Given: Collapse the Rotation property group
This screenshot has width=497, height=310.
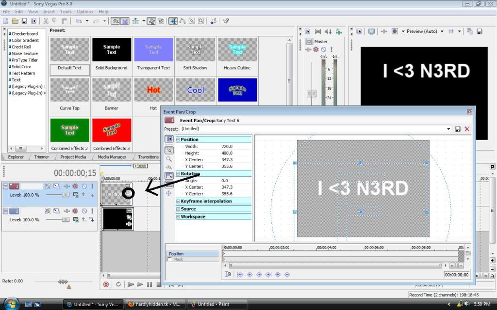Looking at the screenshot, I should (x=178, y=174).
